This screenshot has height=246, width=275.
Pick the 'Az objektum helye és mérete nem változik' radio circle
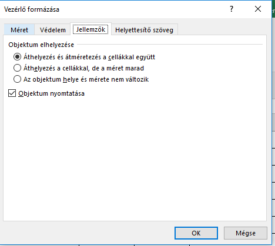(17, 79)
